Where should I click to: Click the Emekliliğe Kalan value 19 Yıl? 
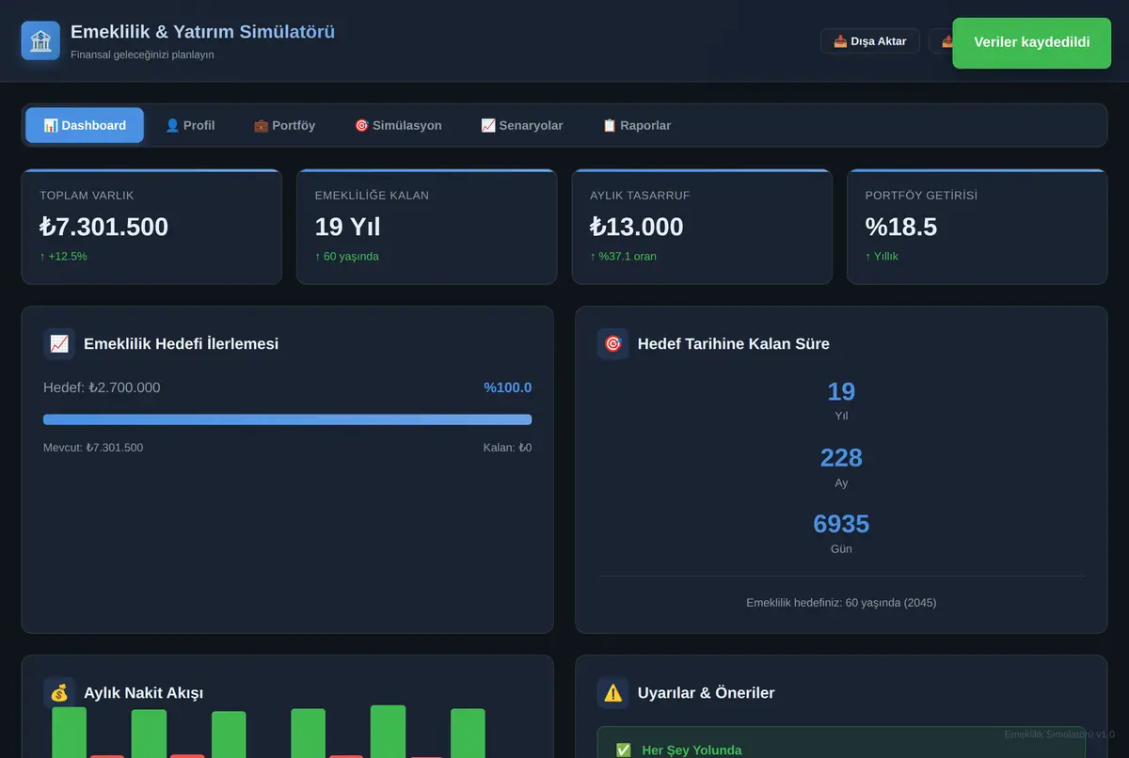click(347, 227)
